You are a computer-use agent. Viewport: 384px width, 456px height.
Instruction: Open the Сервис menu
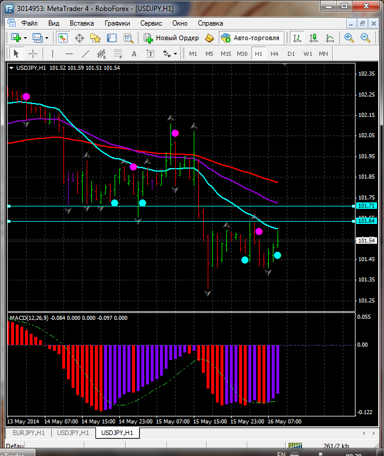[x=151, y=23]
